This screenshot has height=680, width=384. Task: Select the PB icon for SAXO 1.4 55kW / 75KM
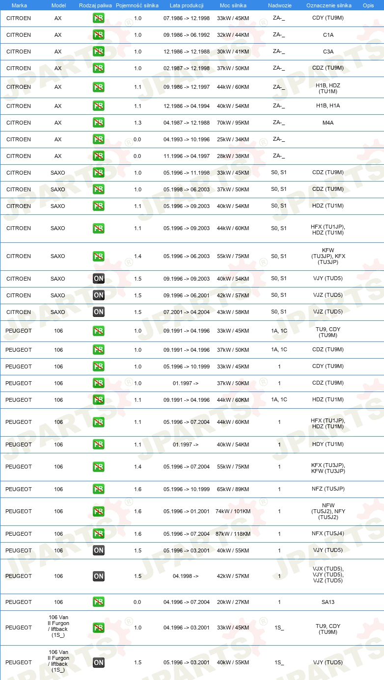(99, 257)
